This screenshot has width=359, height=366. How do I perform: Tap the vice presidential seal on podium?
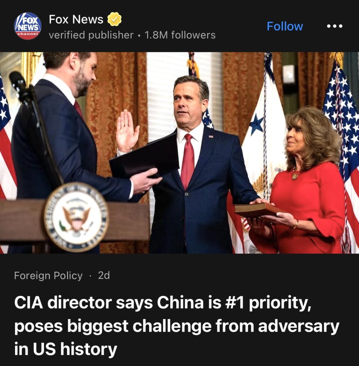point(76,217)
